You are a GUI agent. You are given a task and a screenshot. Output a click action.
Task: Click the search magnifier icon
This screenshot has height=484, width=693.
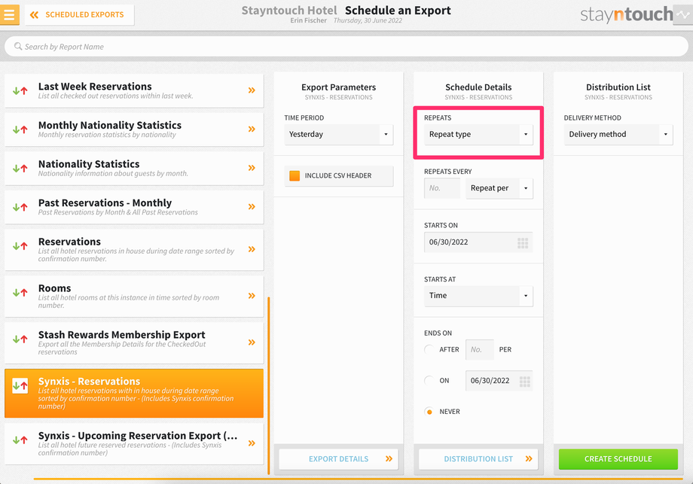[x=17, y=47]
